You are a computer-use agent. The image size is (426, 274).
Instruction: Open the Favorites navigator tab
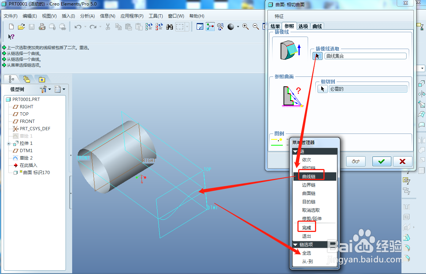coord(42,79)
